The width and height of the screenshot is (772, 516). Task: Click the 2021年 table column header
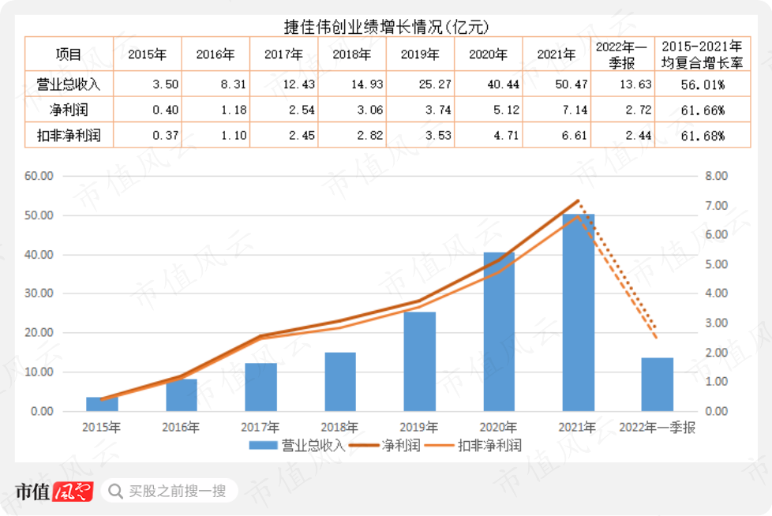[x=557, y=54]
